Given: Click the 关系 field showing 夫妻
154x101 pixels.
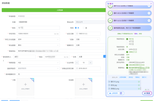Looking at the screenshot, I should click(x=90, y=57).
